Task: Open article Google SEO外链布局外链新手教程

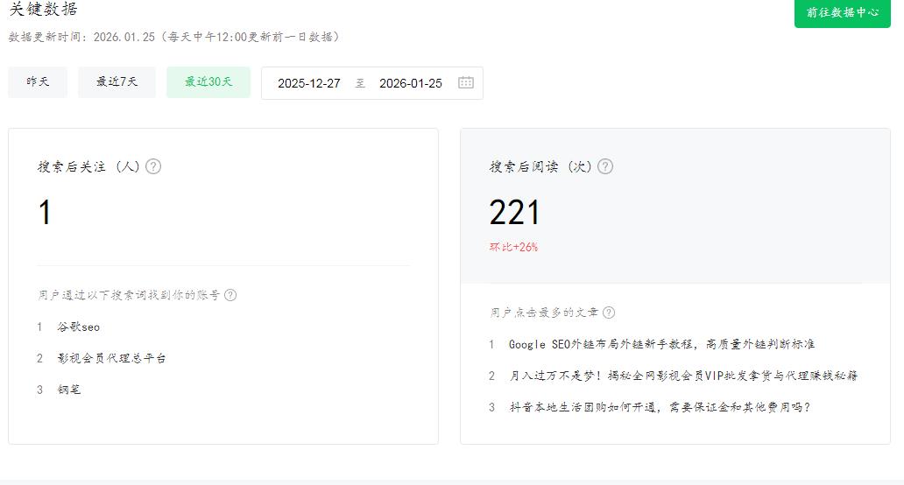Action: pyautogui.click(x=661, y=344)
